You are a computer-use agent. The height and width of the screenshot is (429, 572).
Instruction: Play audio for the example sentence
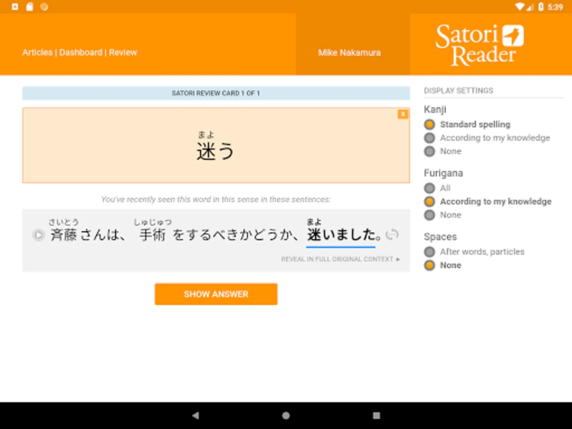(38, 235)
